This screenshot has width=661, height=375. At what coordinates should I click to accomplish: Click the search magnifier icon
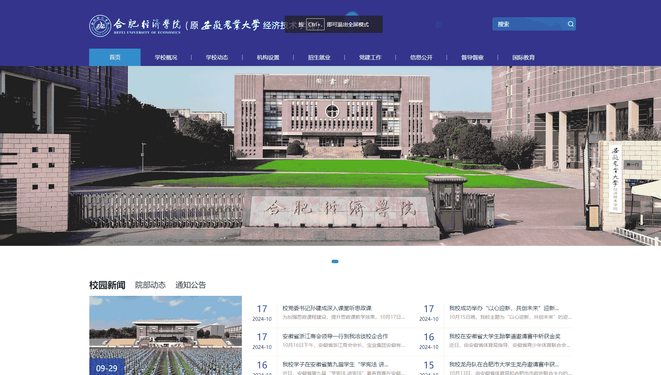(571, 24)
